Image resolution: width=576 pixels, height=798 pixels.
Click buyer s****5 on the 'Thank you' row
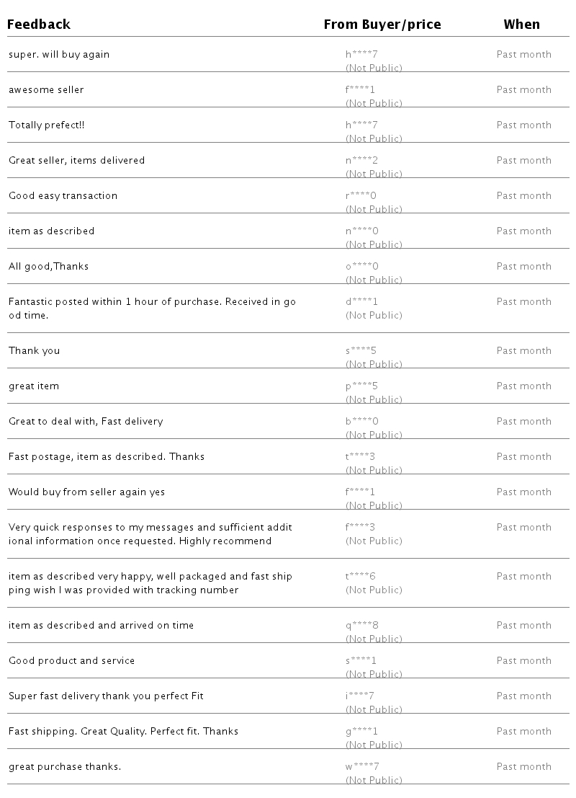361,350
